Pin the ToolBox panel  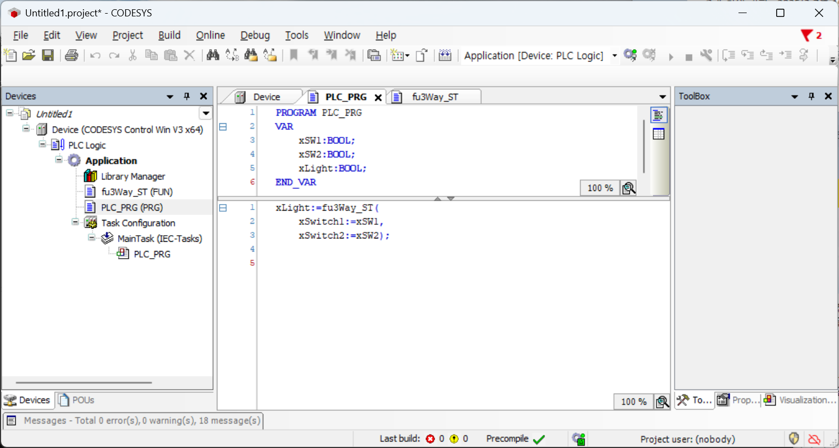(812, 96)
